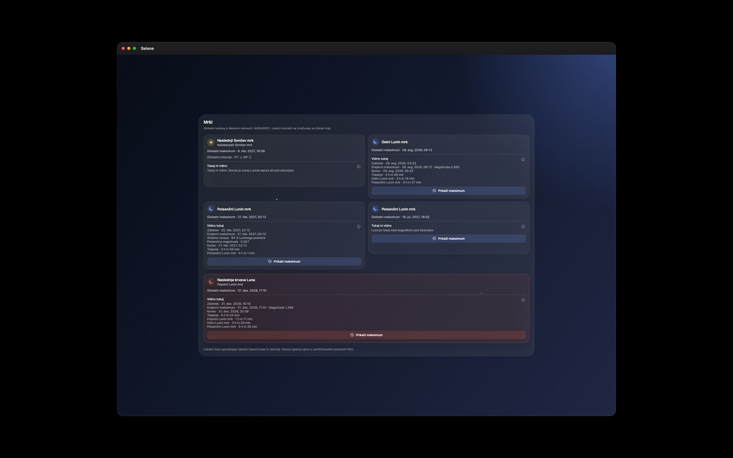Click moon icon of 18. jul. 2027 eclipse card
733x458 pixels.
pyautogui.click(x=375, y=209)
